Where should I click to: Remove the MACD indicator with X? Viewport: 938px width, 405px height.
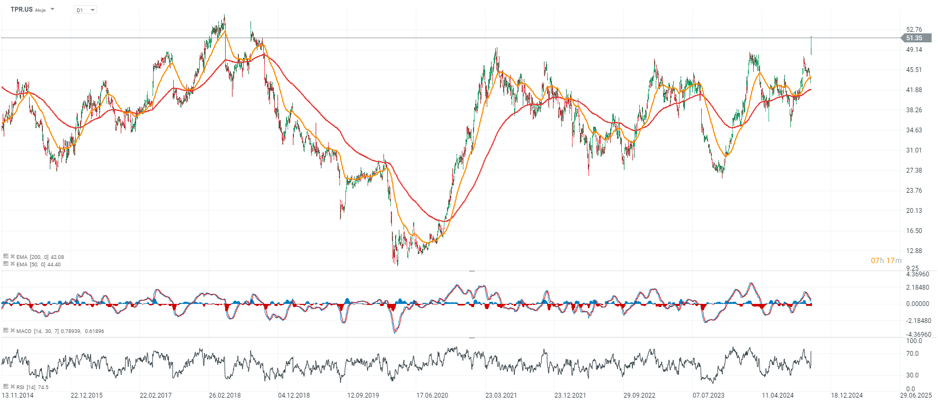pos(13,330)
